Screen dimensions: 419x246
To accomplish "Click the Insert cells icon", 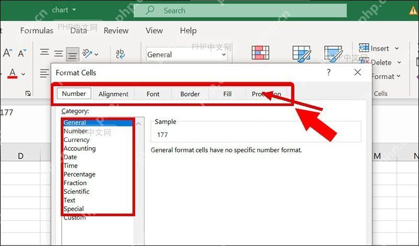I will [363, 48].
